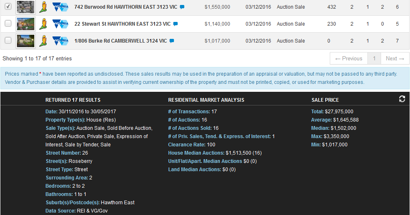Image resolution: width=410 pixels, height=215 pixels.
Task: Open the 742 Burwood Rd HAWTHORN EAST listing
Action: click(126, 7)
